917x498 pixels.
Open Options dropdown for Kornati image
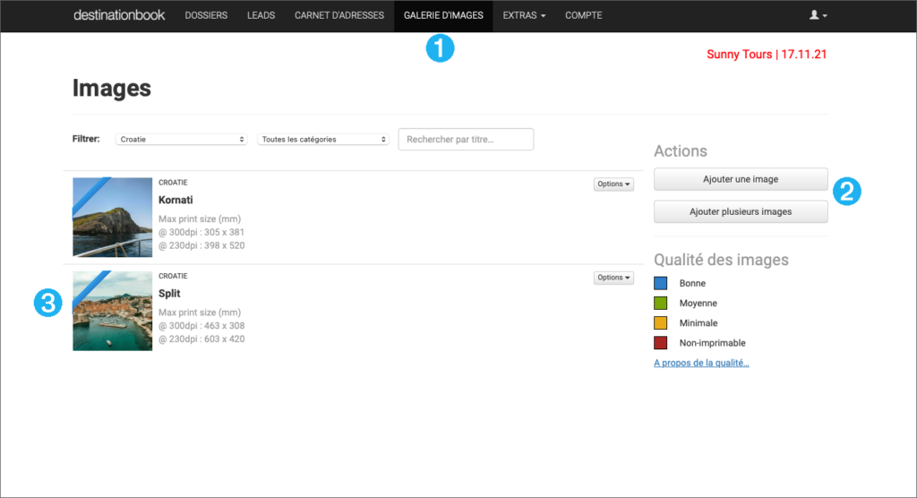coord(613,184)
